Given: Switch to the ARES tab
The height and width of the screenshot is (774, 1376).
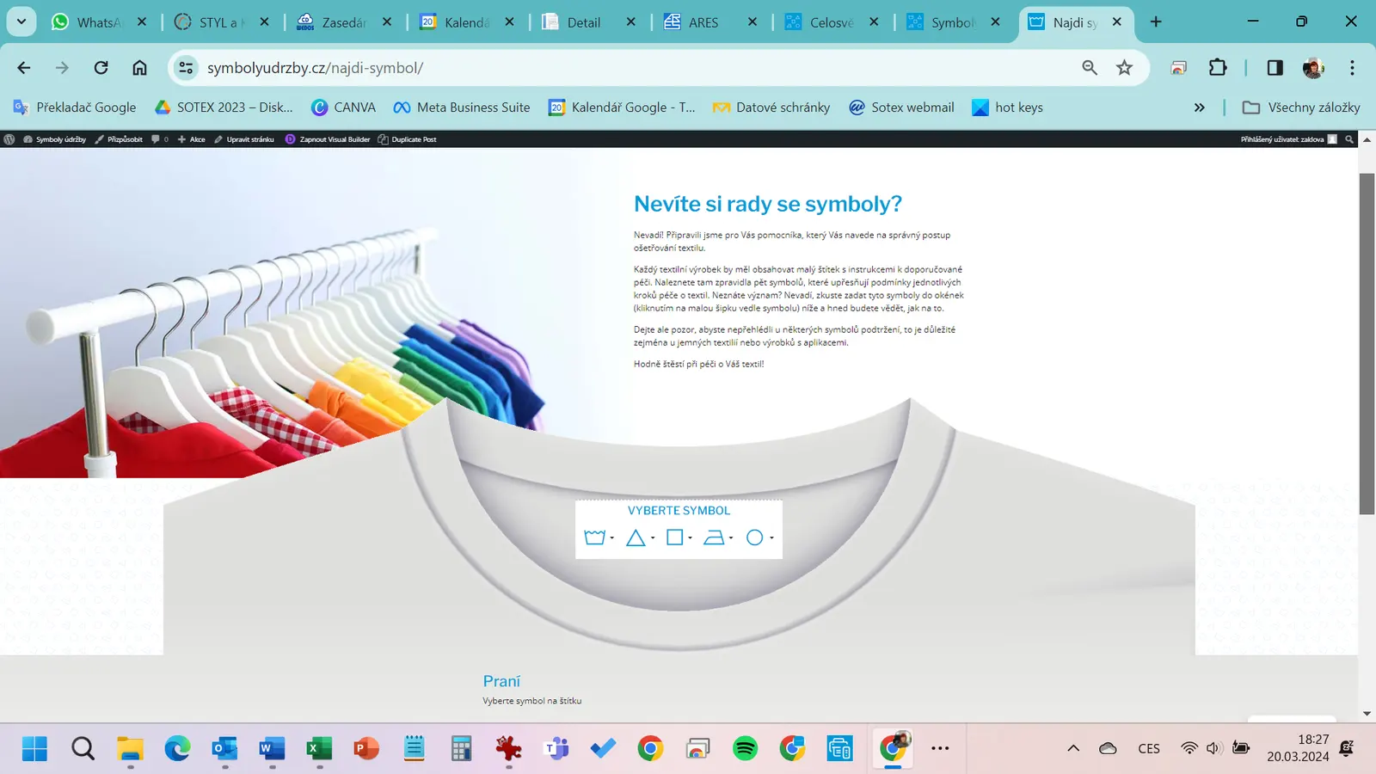Looking at the screenshot, I should point(703,22).
